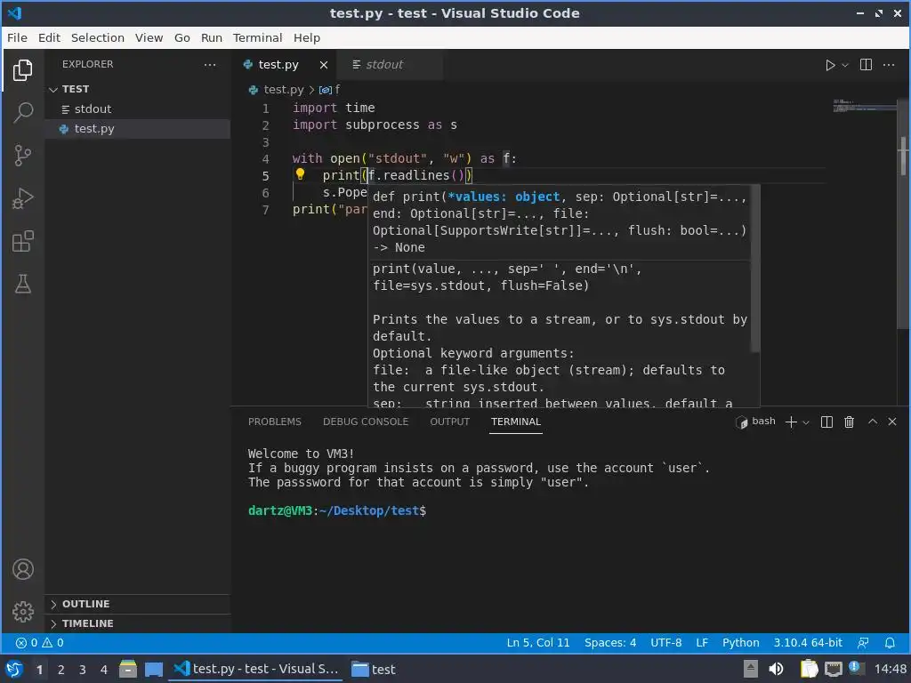Kill the terminal with trash icon
This screenshot has width=911, height=683.
[849, 422]
